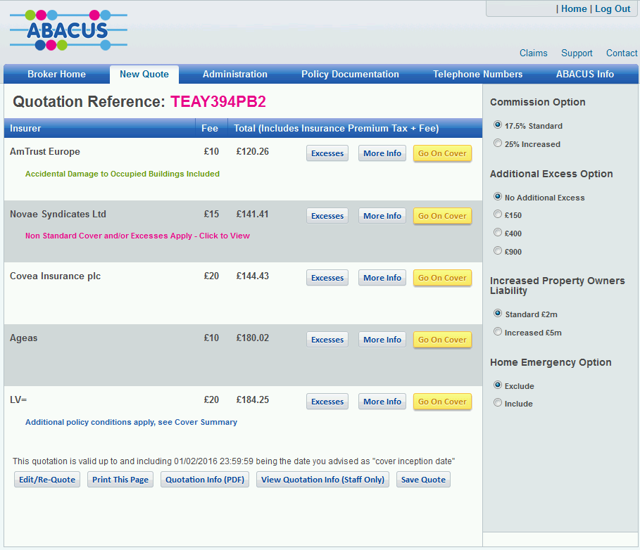Open Quotation Info (PDF)
The height and width of the screenshot is (550, 640).
[205, 480]
